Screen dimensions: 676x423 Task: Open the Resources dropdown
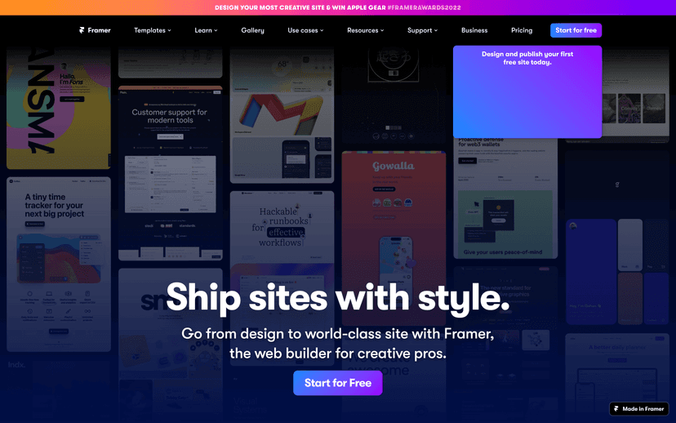coord(365,30)
